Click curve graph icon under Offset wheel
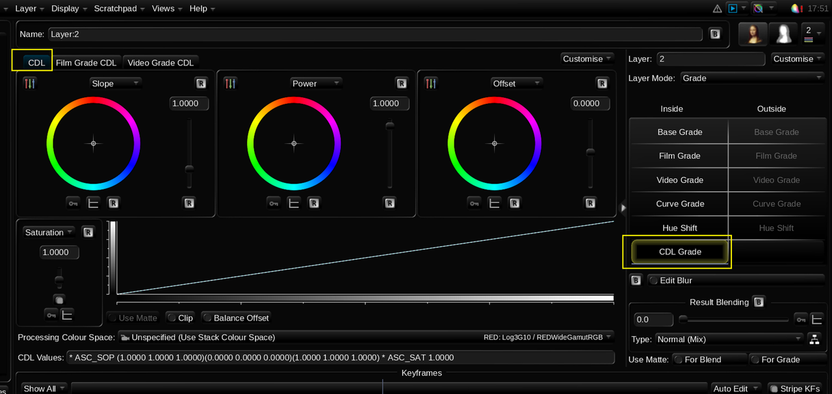This screenshot has width=832, height=394. [x=495, y=203]
